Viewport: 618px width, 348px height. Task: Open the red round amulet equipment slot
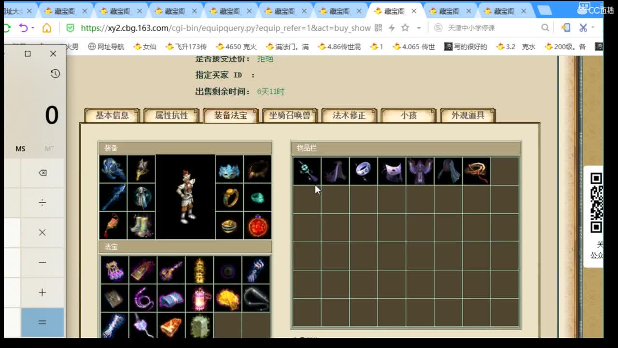(x=258, y=225)
